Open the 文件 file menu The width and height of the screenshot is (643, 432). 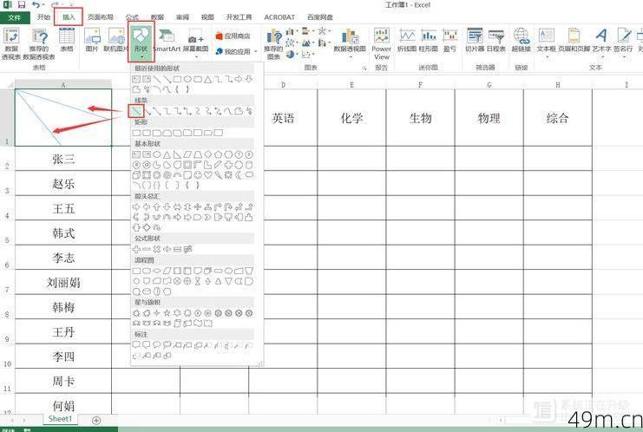pos(14,16)
